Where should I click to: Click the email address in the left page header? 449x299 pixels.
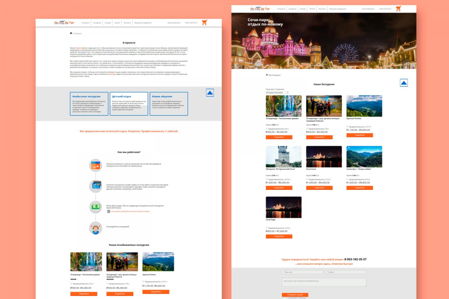click(174, 22)
